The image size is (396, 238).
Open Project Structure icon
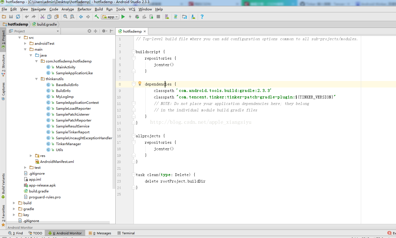pyautogui.click(x=184, y=17)
